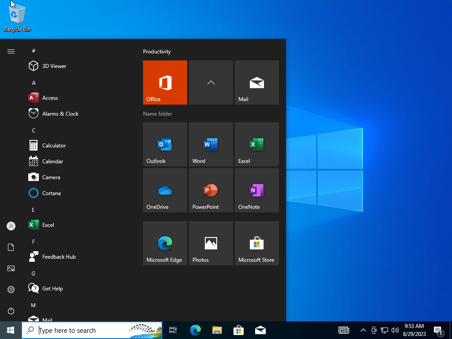Open Pictures from the Start sidebar

11,268
